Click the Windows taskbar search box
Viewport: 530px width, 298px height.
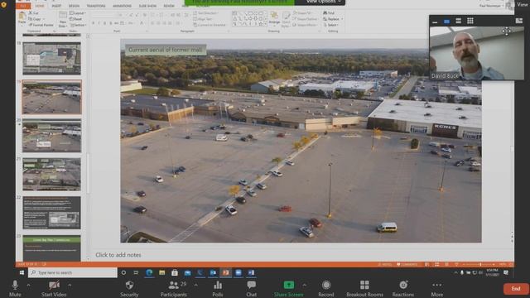pyautogui.click(x=73, y=272)
